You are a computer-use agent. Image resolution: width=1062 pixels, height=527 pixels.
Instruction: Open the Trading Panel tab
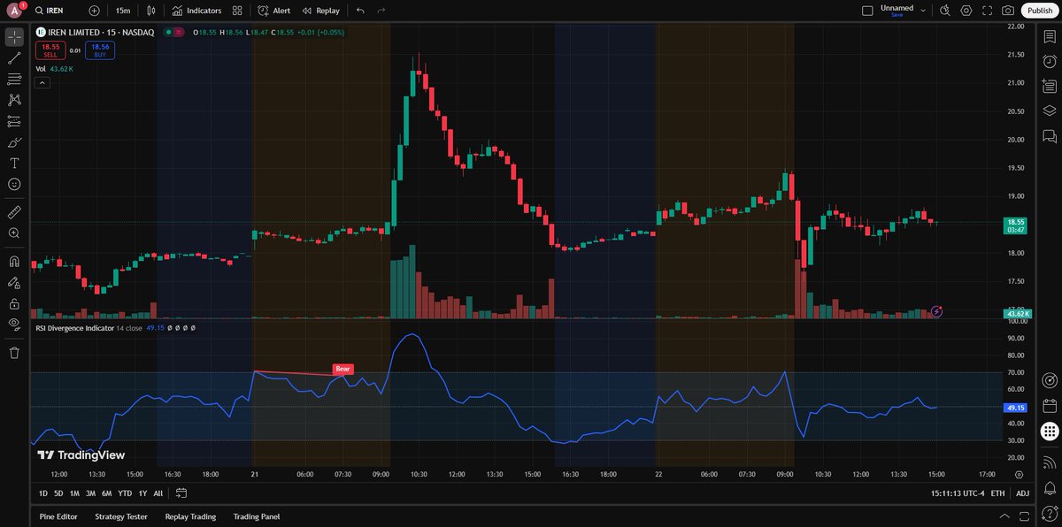[257, 516]
